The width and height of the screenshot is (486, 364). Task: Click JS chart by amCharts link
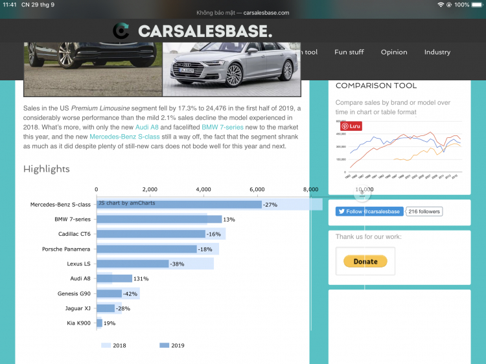click(x=127, y=203)
